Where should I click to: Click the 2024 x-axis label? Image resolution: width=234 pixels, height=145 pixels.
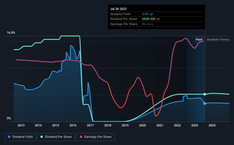(212, 125)
